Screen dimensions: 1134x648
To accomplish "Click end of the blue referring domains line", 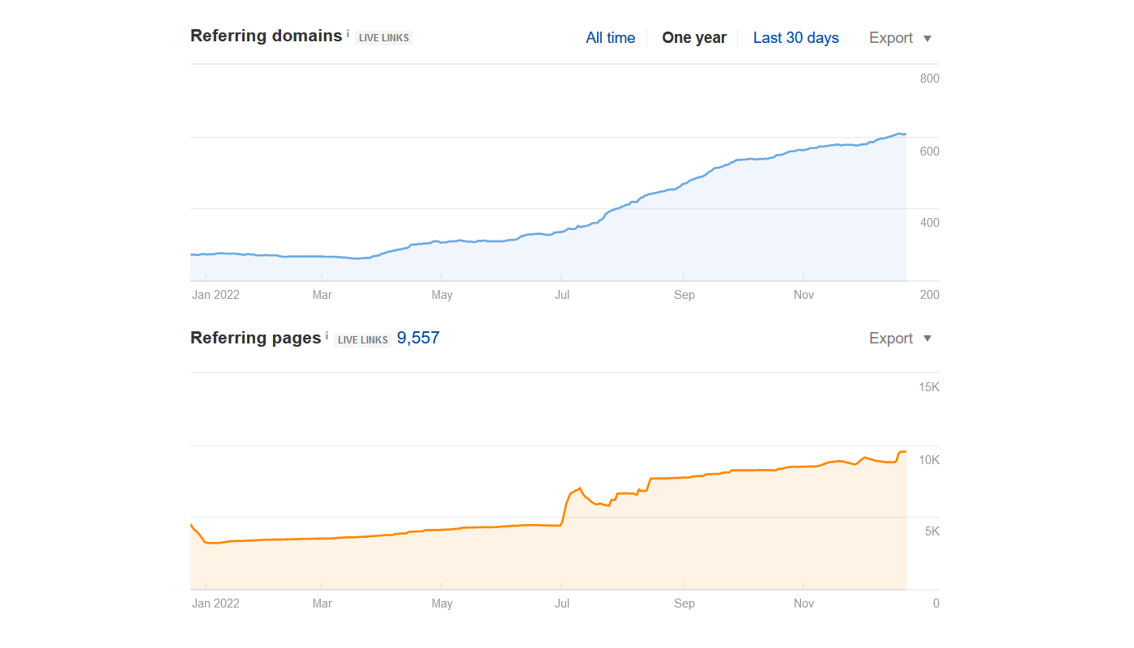I will click(x=905, y=134).
